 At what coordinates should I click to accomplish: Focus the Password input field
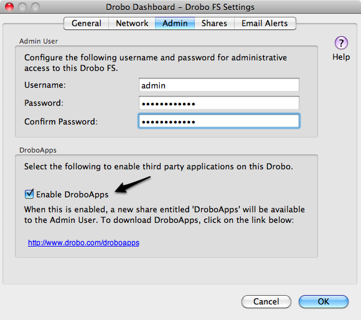pyautogui.click(x=219, y=103)
